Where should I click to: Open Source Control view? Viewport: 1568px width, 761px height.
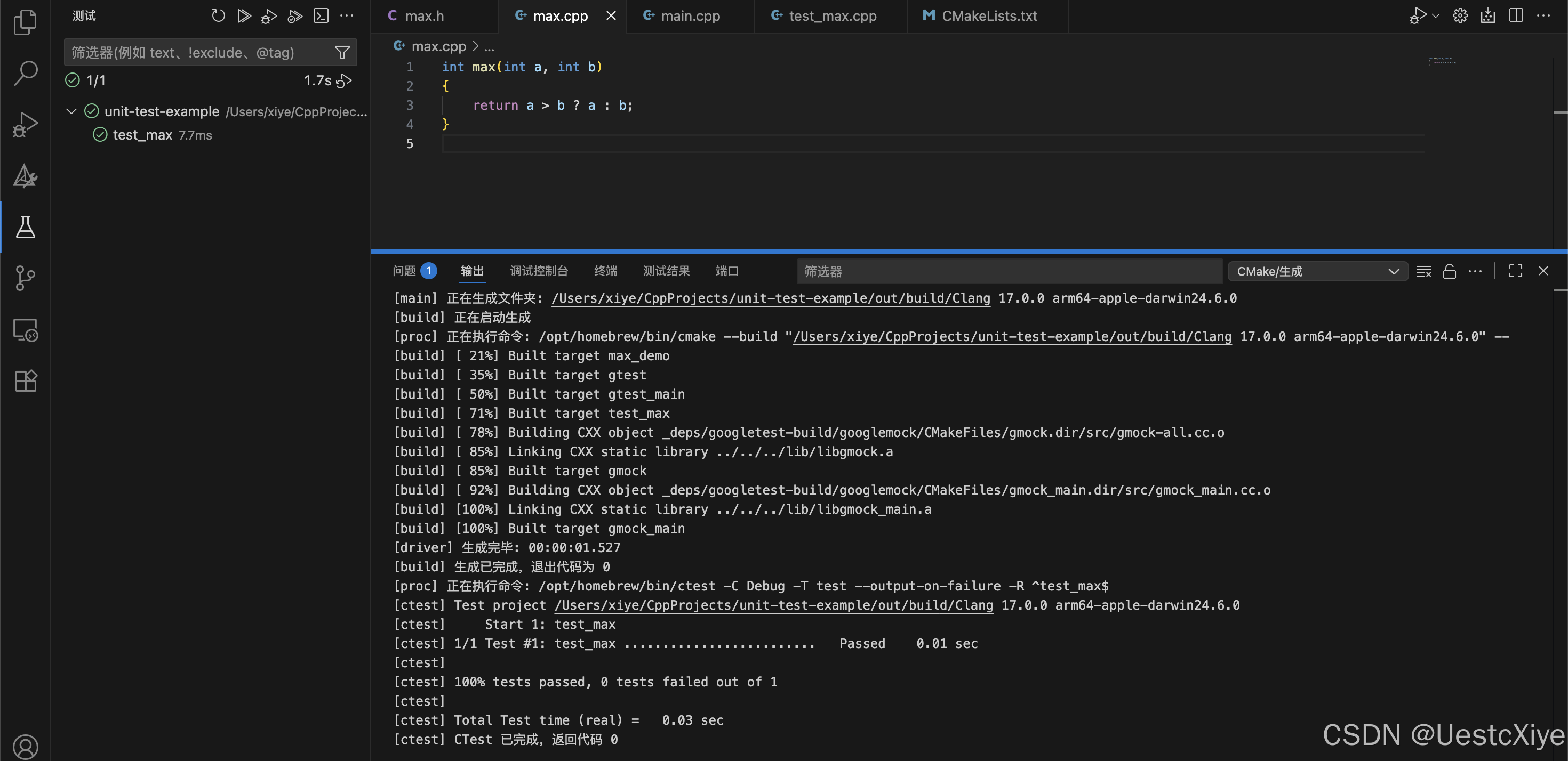pyautogui.click(x=25, y=278)
